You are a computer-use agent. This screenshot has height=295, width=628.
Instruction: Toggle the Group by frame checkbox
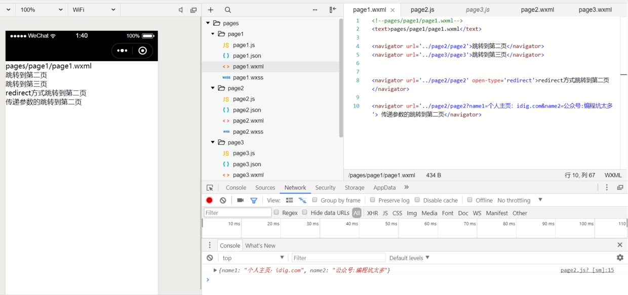315,200
